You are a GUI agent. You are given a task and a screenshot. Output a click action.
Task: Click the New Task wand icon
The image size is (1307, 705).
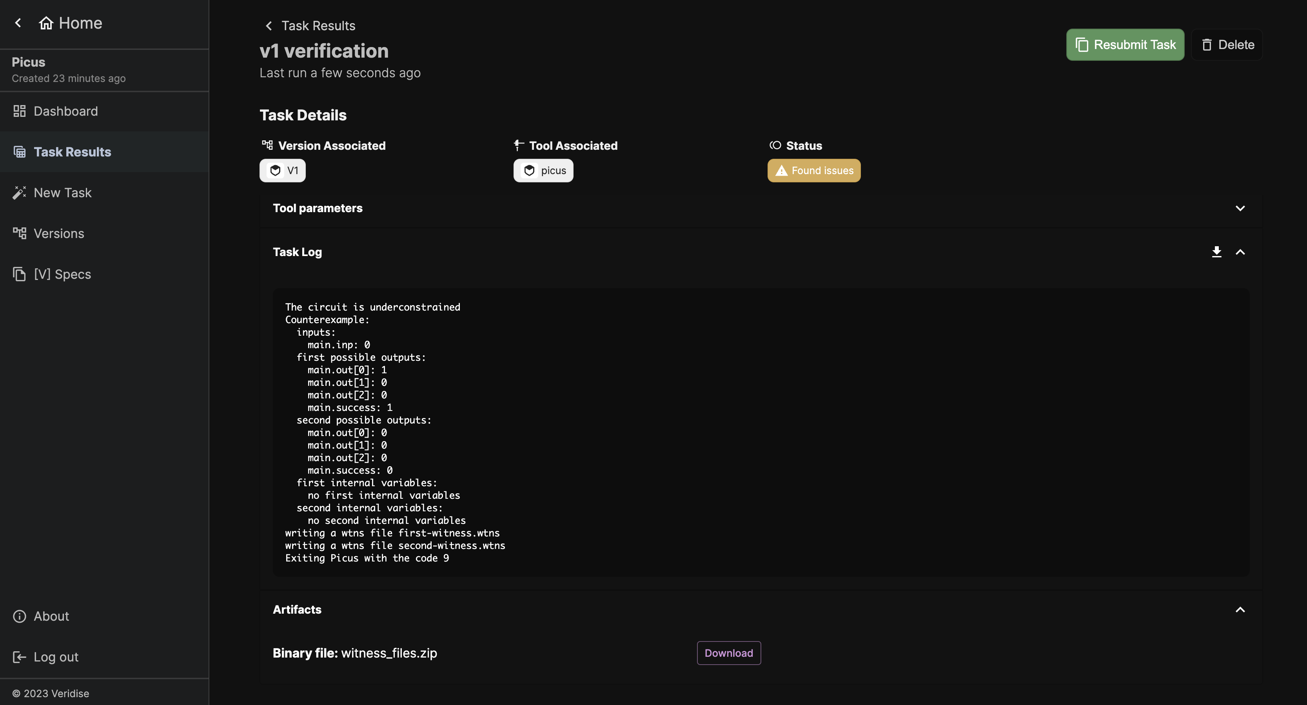point(19,193)
